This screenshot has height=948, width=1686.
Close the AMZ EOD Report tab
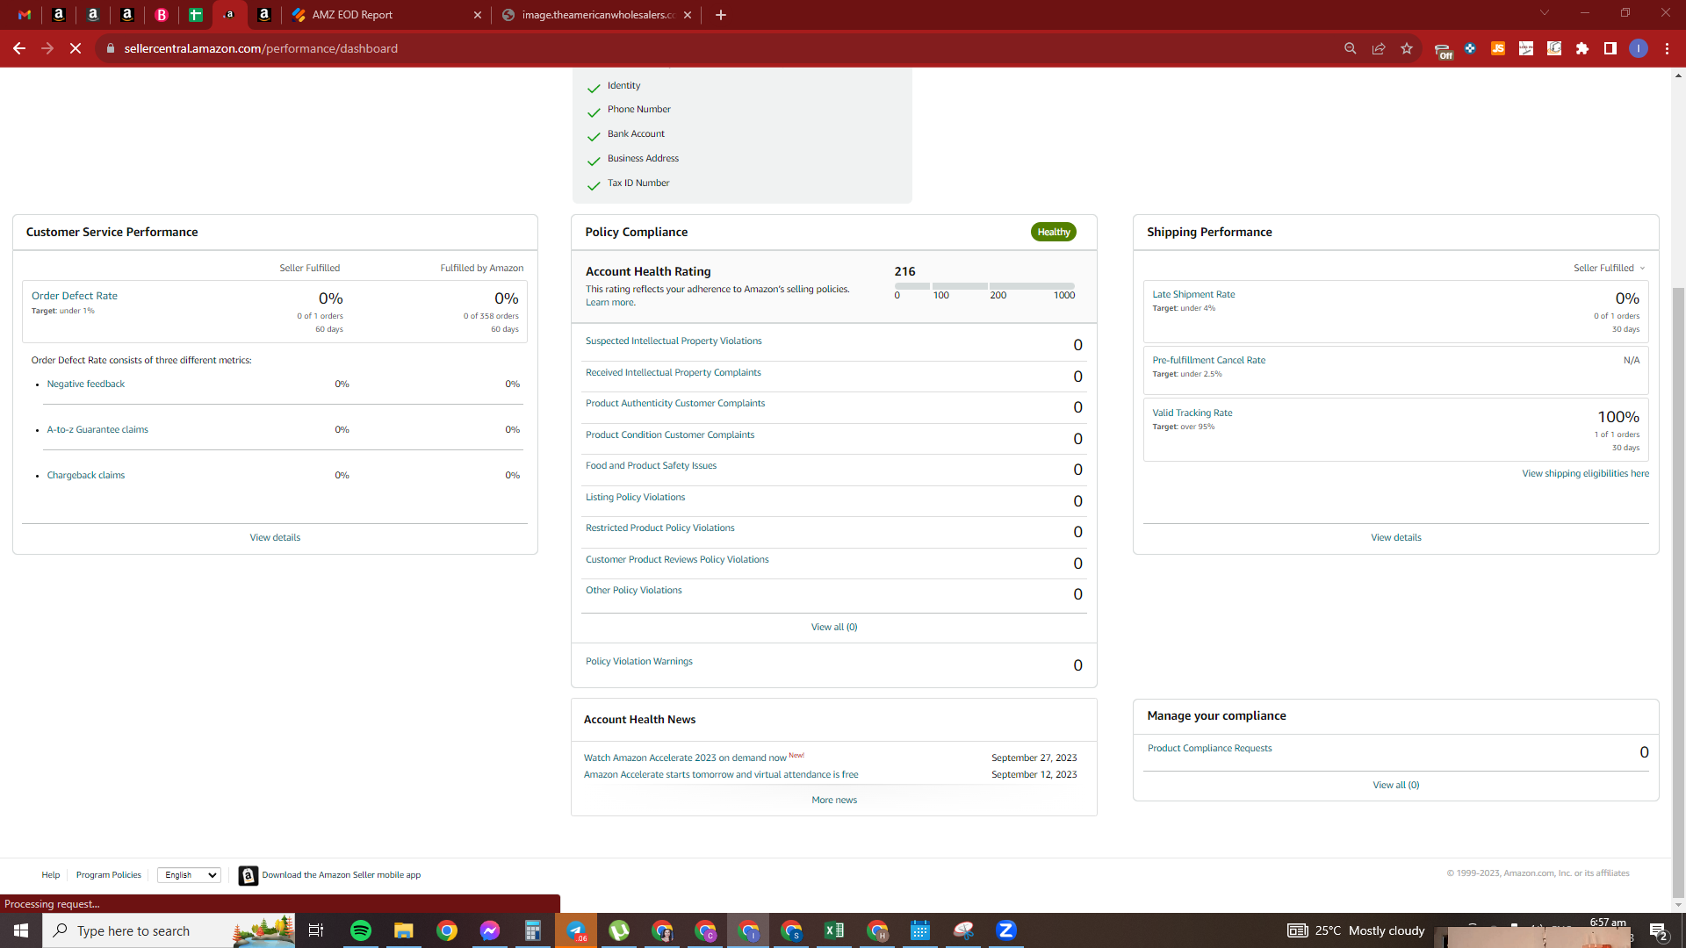coord(478,15)
